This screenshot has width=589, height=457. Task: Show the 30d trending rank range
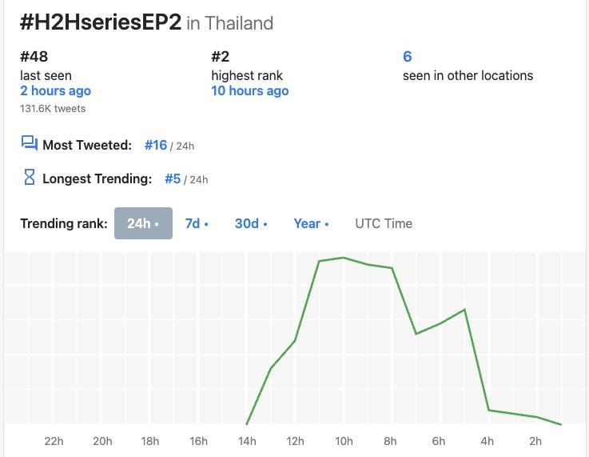click(x=250, y=223)
